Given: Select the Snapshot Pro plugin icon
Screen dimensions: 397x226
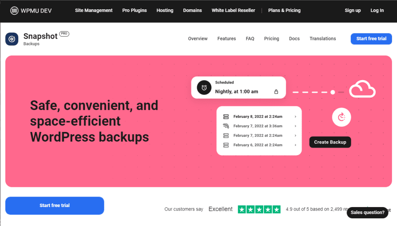Looking at the screenshot, I should (12, 39).
